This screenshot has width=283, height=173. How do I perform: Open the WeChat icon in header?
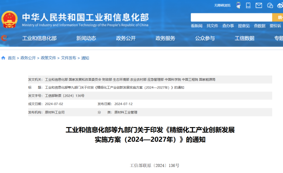pos(270,5)
